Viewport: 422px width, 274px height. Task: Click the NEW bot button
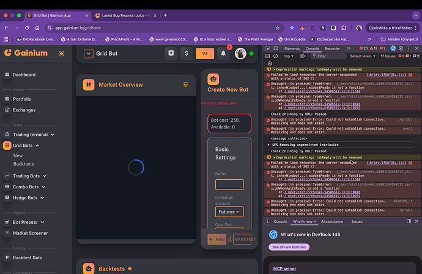(217, 239)
